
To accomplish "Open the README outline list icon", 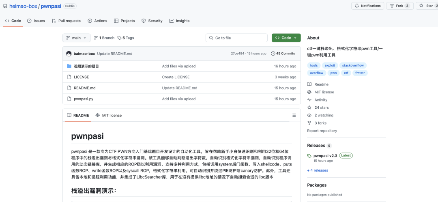I will coord(294,115).
